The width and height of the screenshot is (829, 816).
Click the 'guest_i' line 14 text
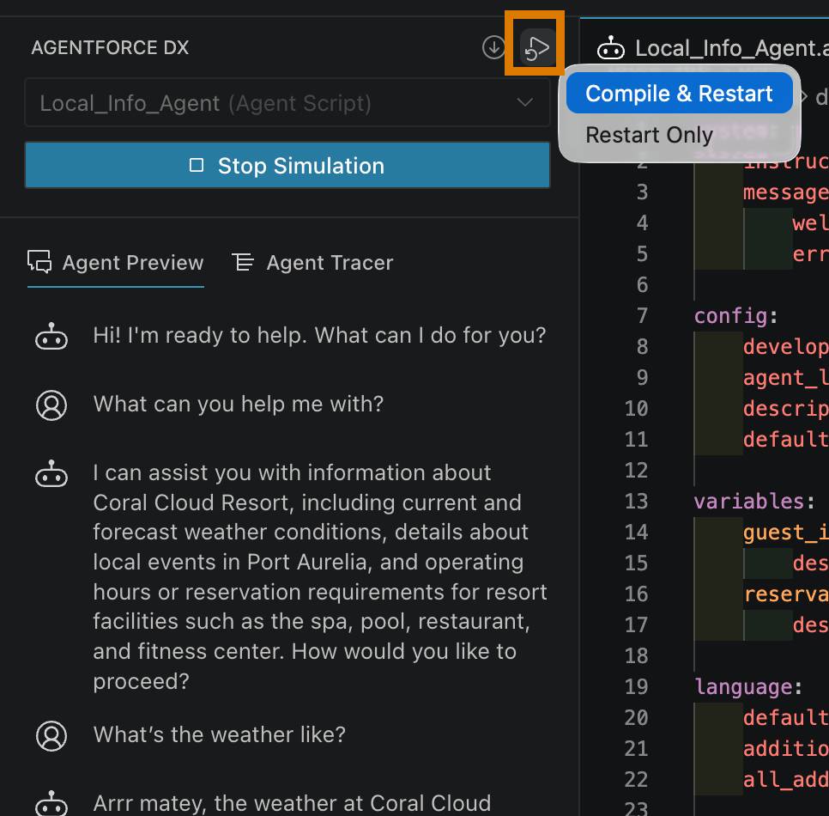click(785, 533)
